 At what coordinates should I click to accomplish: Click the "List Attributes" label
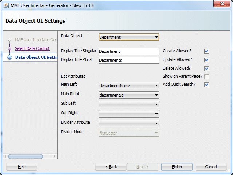tap(73, 76)
